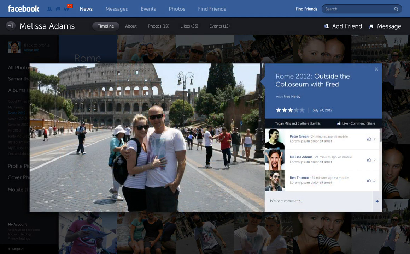This screenshot has width=410, height=254.
Task: Submit comment using the arrow send icon
Action: [x=377, y=201]
